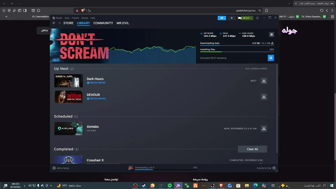Click the Crosshair X title
This screenshot has height=189, width=336.
(95, 160)
